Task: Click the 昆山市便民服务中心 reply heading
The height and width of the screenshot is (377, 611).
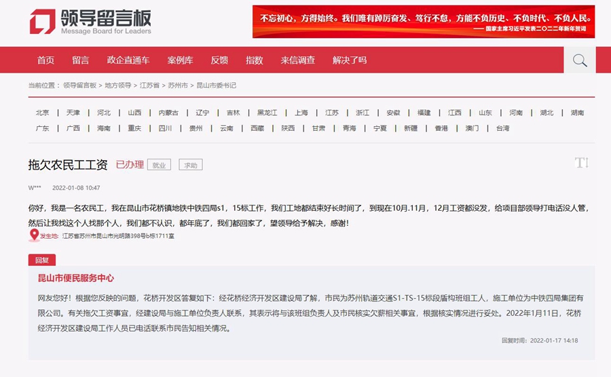Action: [76, 278]
